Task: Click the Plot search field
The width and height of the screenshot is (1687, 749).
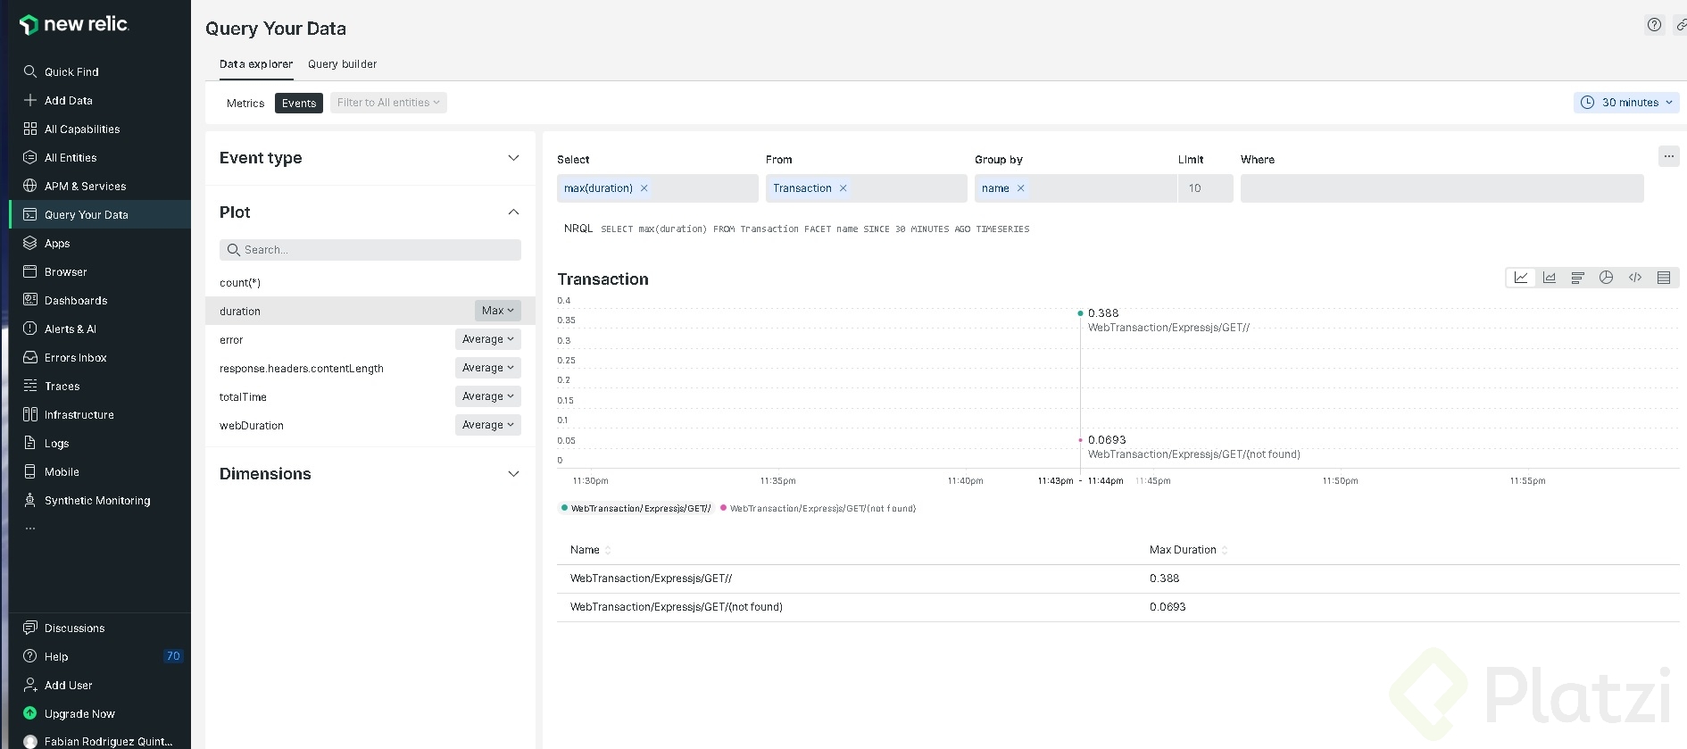Action: tap(370, 250)
